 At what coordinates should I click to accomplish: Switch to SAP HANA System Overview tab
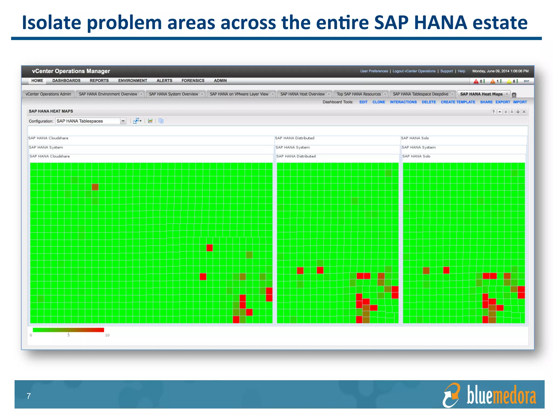pyautogui.click(x=174, y=94)
